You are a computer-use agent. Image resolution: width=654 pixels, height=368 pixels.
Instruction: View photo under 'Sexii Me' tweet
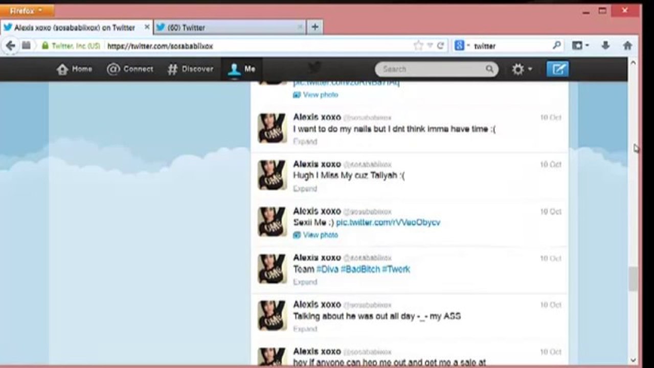(x=321, y=235)
